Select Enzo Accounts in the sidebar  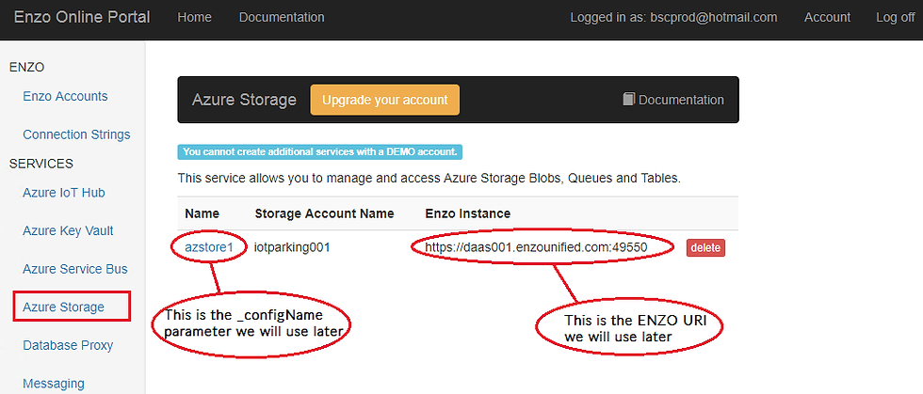point(65,96)
